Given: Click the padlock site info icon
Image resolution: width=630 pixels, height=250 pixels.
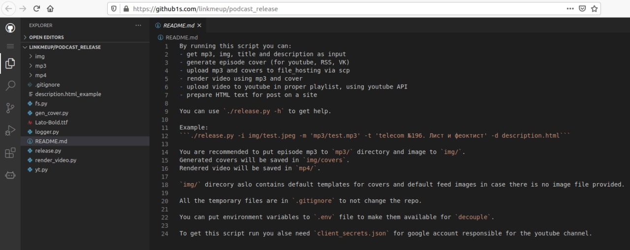Looking at the screenshot, I should point(126,9).
